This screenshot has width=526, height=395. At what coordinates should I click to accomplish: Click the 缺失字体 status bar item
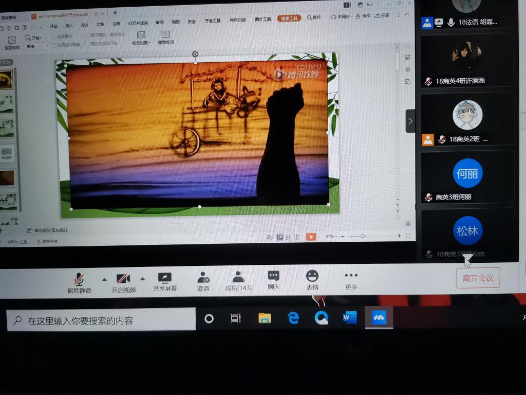click(x=47, y=242)
